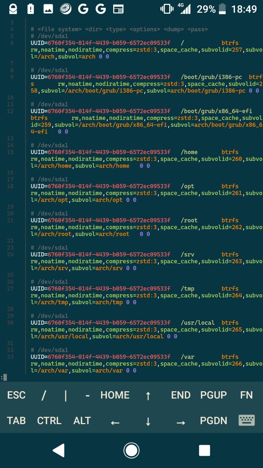
Task: Tap the first Google G notification icon
Action: (x=83, y=9)
